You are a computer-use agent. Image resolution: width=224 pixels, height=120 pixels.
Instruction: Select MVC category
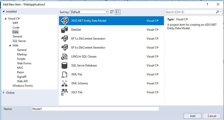pos(20,68)
